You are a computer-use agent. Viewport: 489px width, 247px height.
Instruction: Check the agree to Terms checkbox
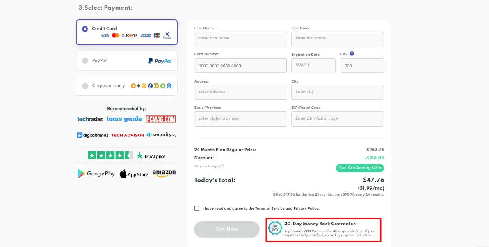click(197, 208)
